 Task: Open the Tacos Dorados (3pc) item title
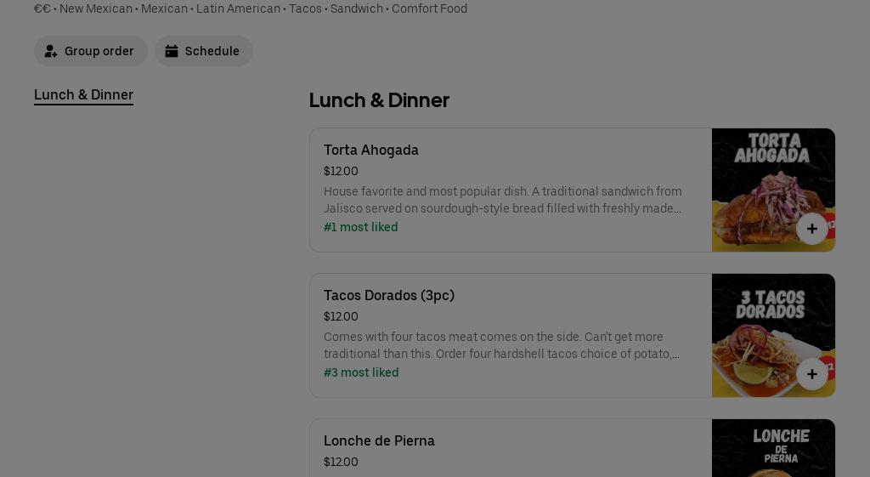(389, 295)
